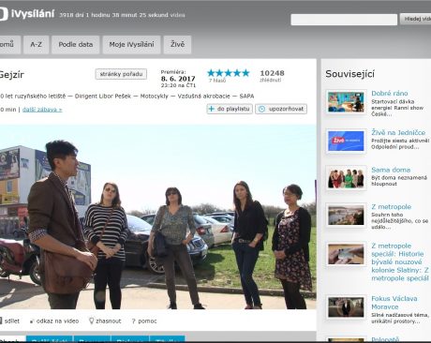Open the Dobré ráno thumbnail
The width and height of the screenshot is (431, 343).
[x=346, y=102]
